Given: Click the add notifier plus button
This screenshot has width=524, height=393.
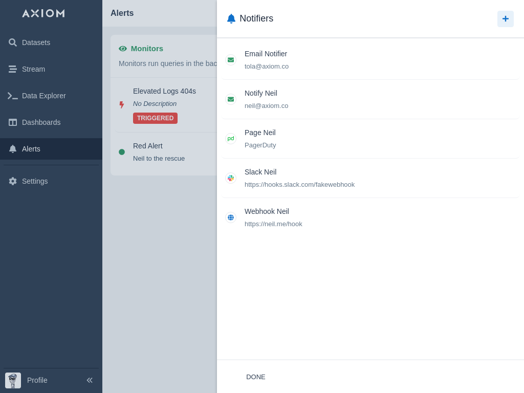Looking at the screenshot, I should 505,19.
